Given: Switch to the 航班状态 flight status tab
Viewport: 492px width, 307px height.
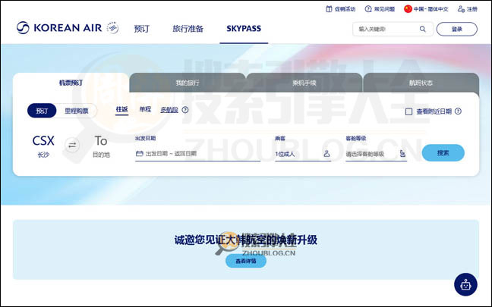Looking at the screenshot, I should click(421, 83).
